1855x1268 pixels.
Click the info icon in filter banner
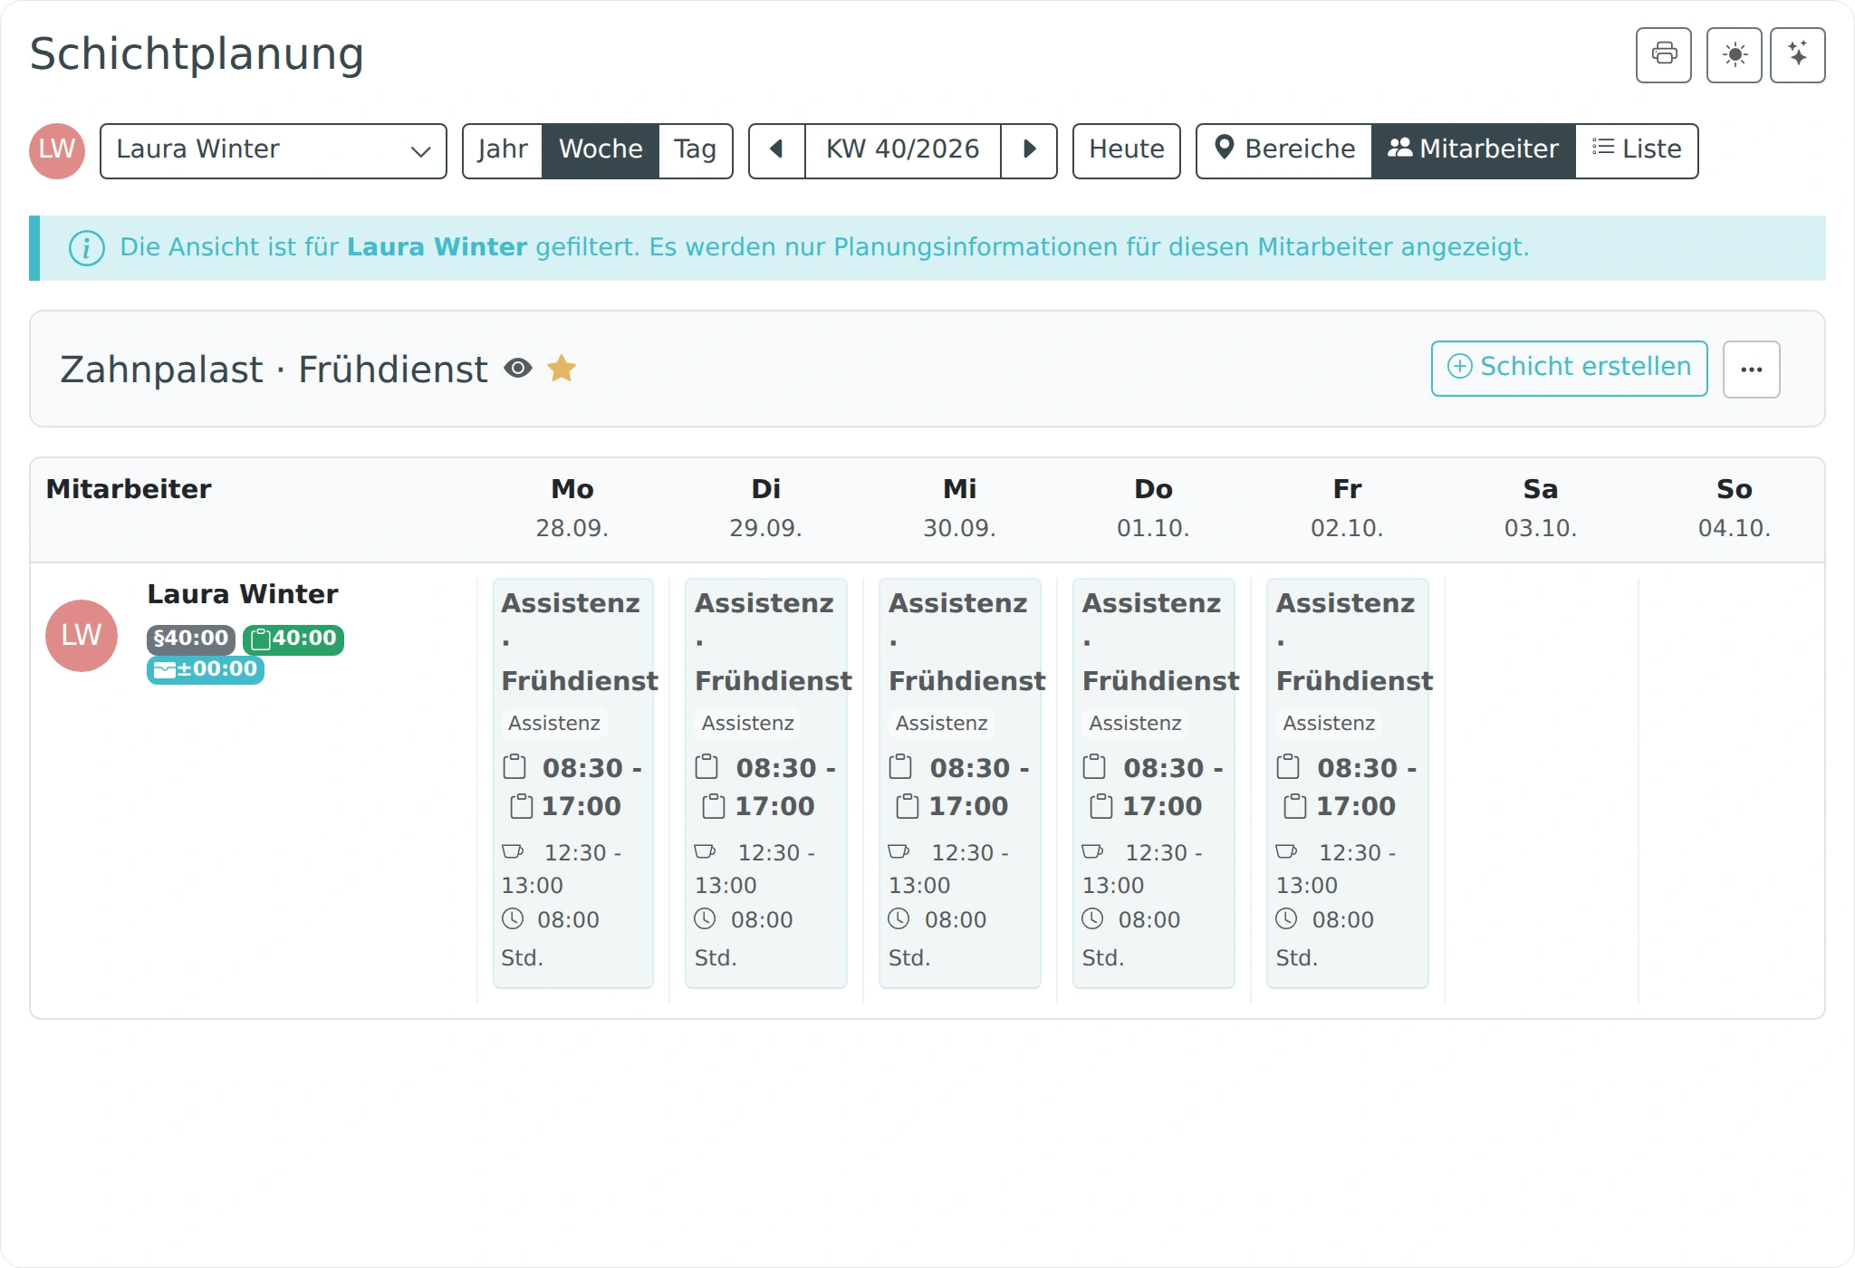pyautogui.click(x=86, y=247)
